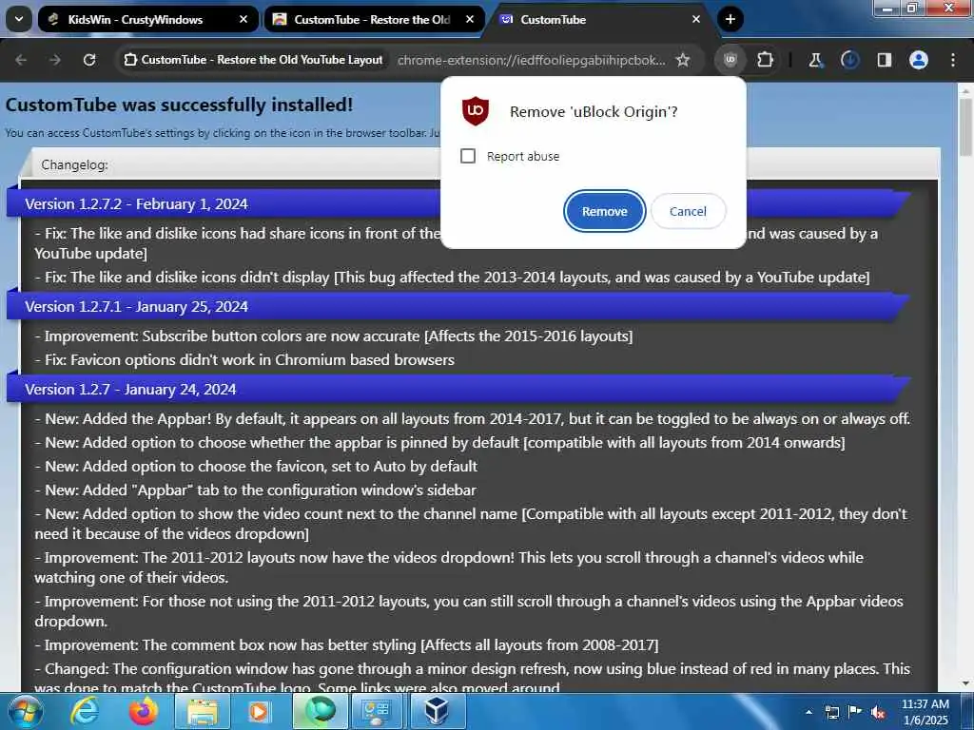The image size is (974, 730).
Task: Go back to the previous page
Action: (x=21, y=60)
